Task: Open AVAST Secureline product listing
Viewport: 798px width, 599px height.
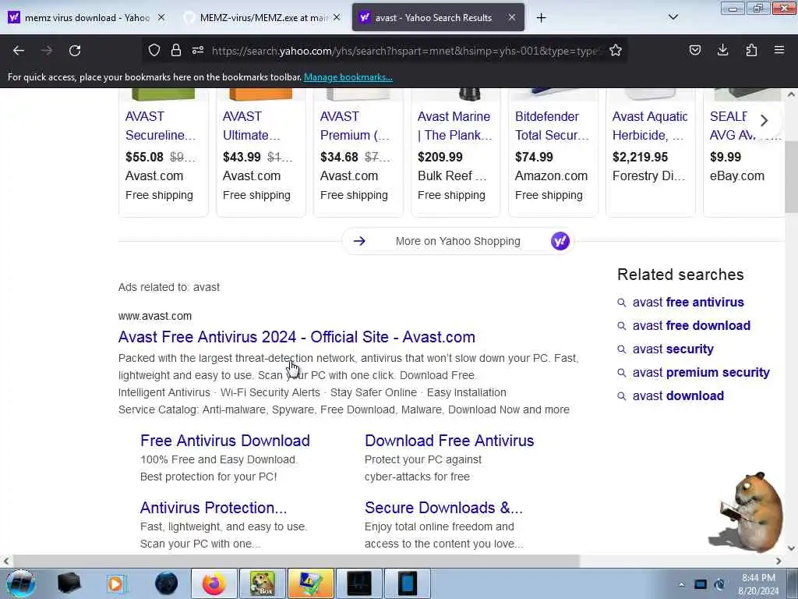Action: [161, 126]
